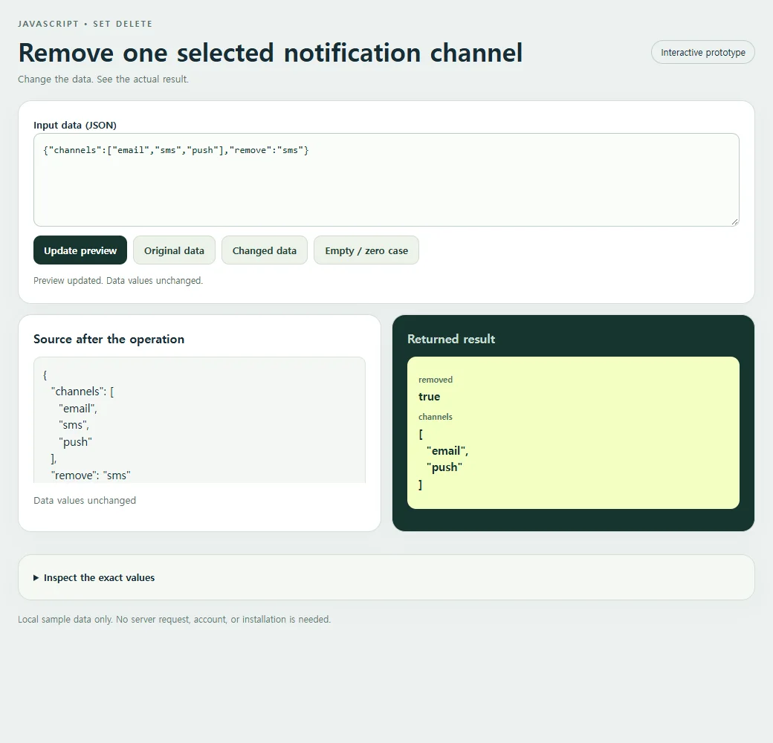Click "email" in the returned result list

[447, 451]
